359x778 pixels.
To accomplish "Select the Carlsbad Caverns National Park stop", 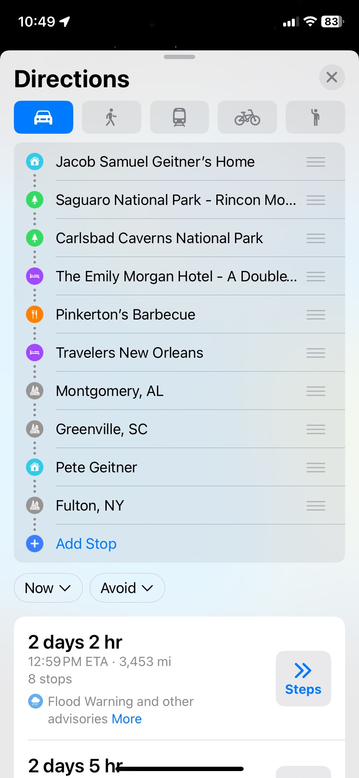I will point(179,238).
